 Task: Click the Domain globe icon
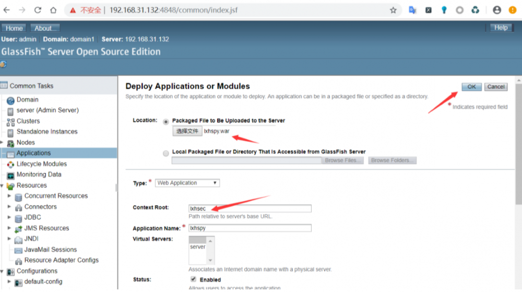[x=10, y=100]
